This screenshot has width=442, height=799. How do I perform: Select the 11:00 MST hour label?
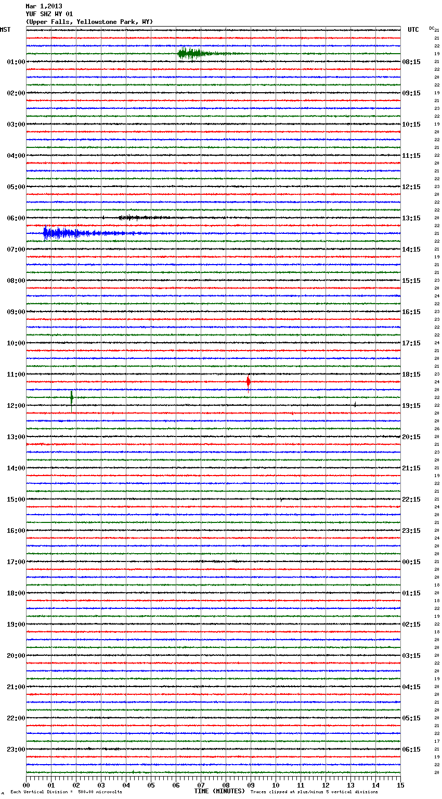16,374
